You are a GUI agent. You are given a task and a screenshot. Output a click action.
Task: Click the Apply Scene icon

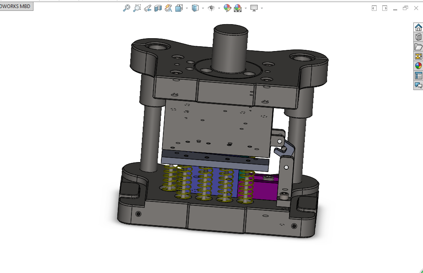[238, 8]
